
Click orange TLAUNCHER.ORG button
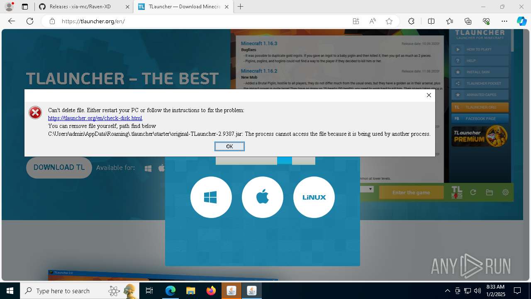[x=480, y=107]
